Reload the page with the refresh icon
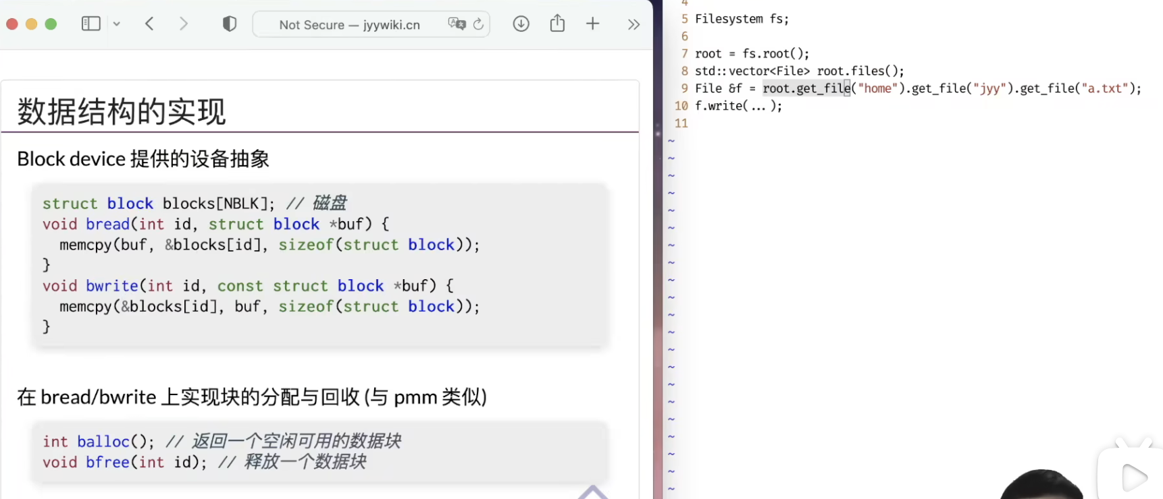 coord(479,24)
